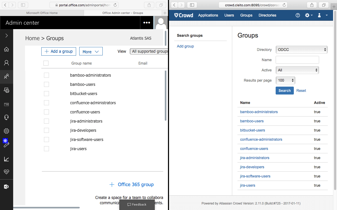Open bamboo-administrators link in Crowd
The image size is (337, 210).
tap(259, 112)
